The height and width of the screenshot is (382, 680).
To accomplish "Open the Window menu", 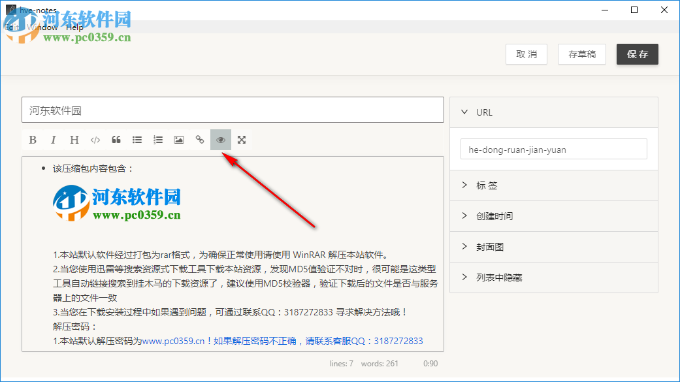I will point(42,27).
